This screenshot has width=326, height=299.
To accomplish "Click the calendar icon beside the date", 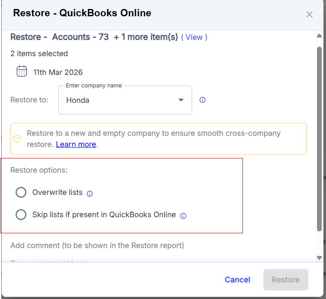I will (22, 71).
